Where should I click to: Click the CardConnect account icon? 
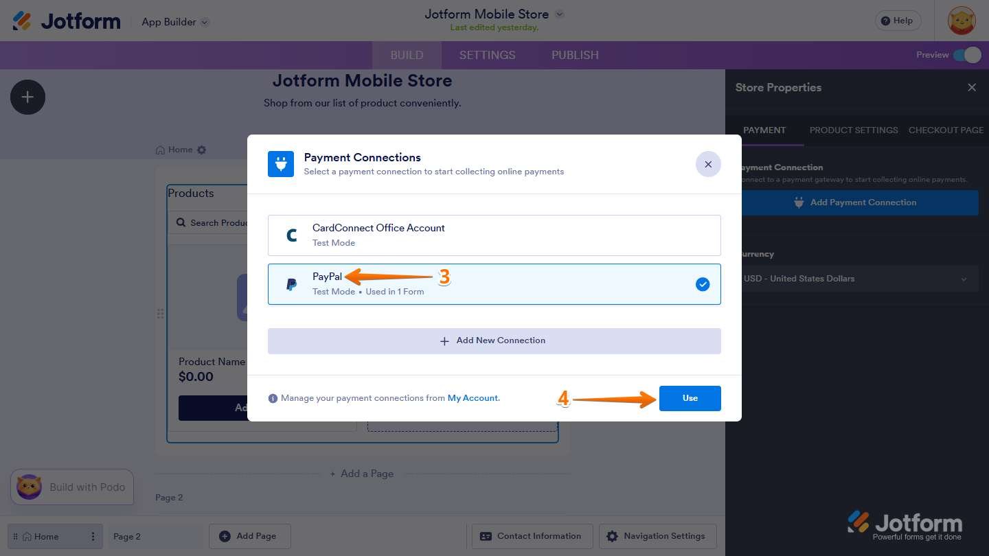[x=291, y=235]
